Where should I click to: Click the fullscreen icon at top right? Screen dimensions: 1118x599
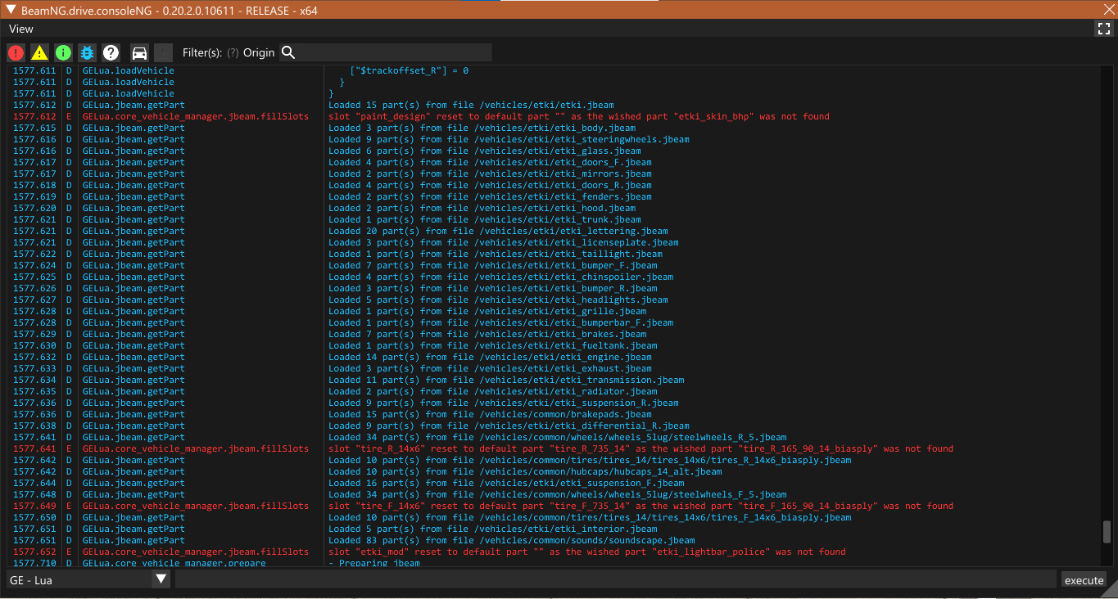tap(1103, 29)
